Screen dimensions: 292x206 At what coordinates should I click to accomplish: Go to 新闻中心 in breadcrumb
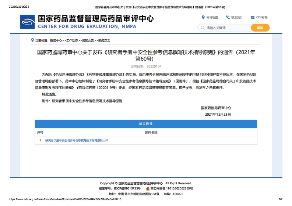[56, 40]
